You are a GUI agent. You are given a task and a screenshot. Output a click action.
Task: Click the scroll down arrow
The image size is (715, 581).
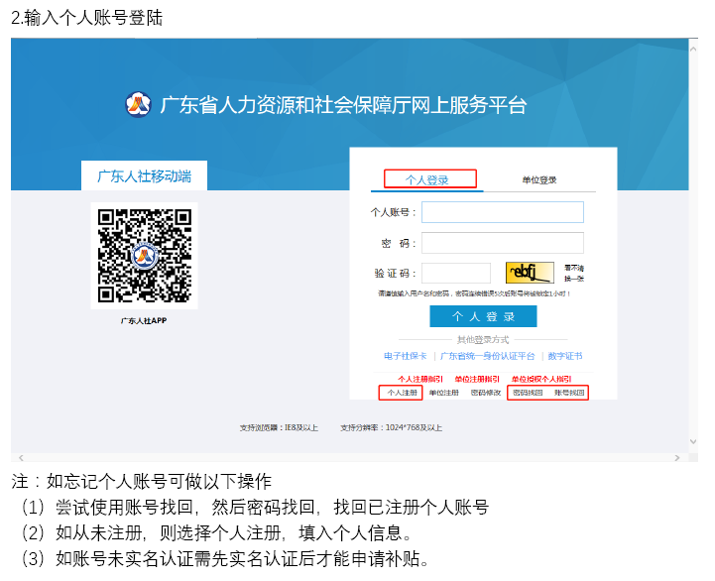pos(693,441)
